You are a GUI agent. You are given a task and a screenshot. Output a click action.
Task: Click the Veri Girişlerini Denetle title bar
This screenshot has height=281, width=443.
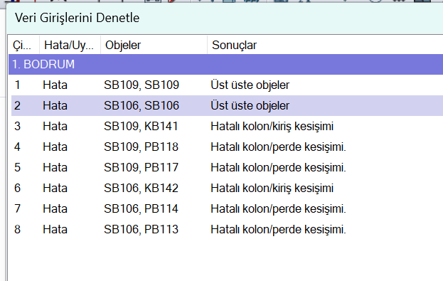point(225,18)
